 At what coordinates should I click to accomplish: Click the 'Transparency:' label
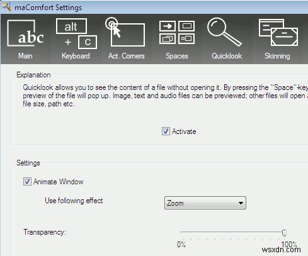[45, 232]
